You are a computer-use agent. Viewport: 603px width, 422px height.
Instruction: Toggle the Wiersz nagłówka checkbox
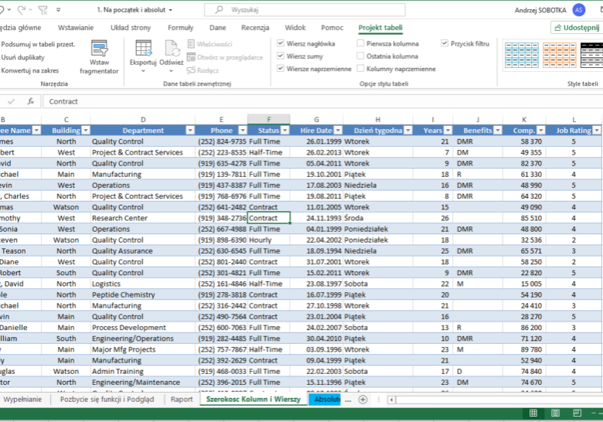(281, 44)
